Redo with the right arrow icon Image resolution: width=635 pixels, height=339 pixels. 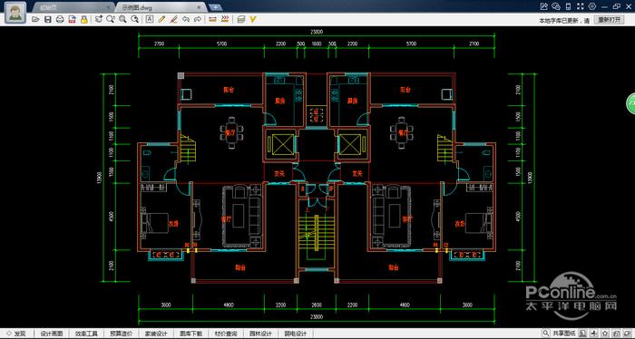pyautogui.click(x=198, y=19)
